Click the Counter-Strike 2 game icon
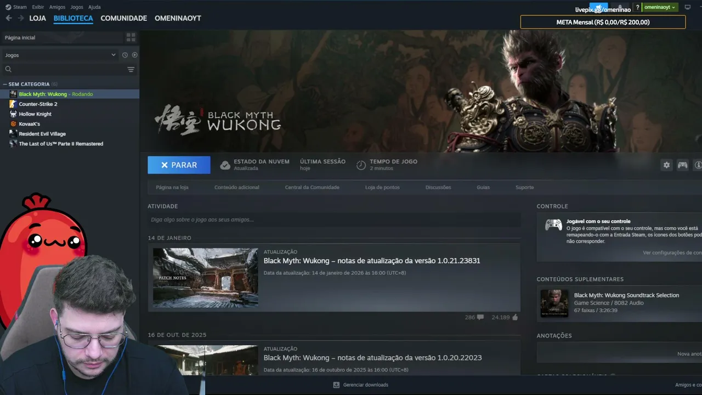 tap(13, 104)
